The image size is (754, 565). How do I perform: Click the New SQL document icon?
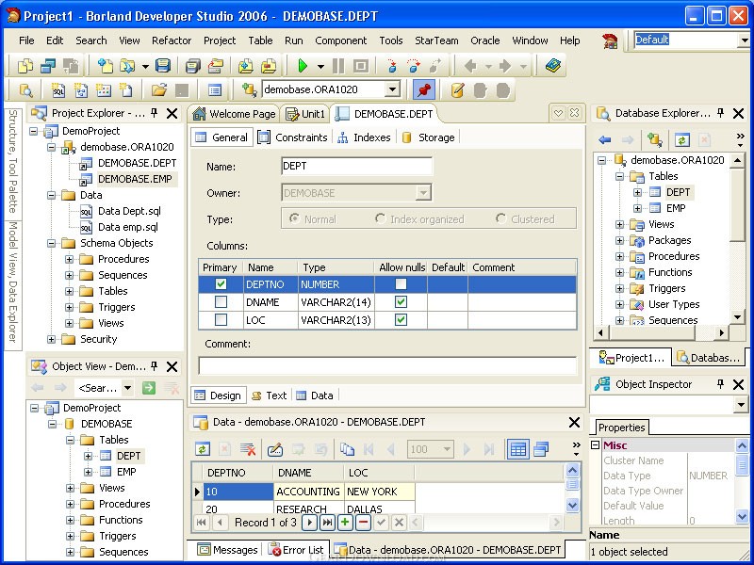(x=58, y=89)
